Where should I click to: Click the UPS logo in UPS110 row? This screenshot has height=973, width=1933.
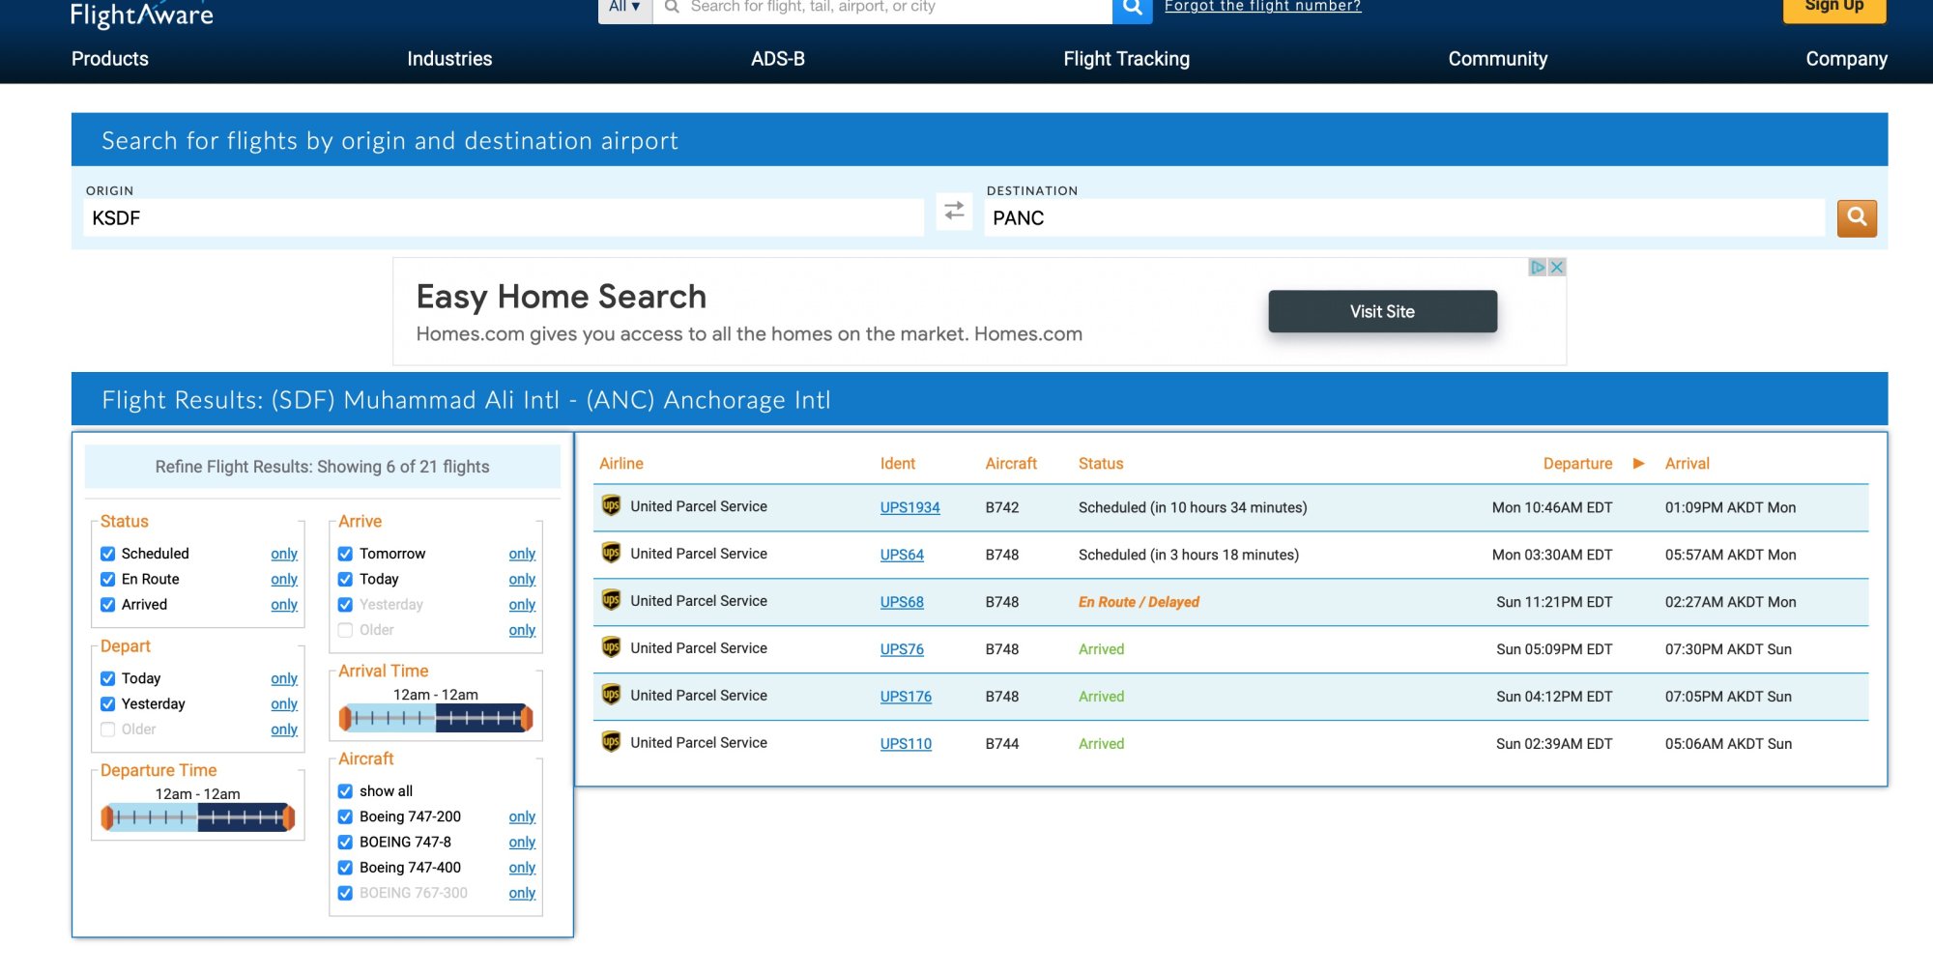611,742
